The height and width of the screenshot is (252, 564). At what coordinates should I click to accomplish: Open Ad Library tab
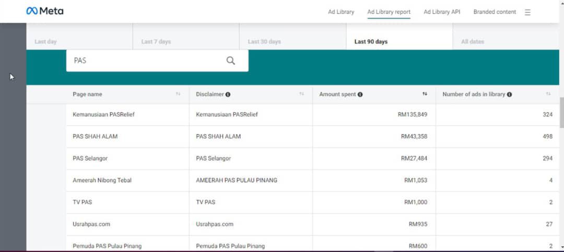pyautogui.click(x=341, y=12)
